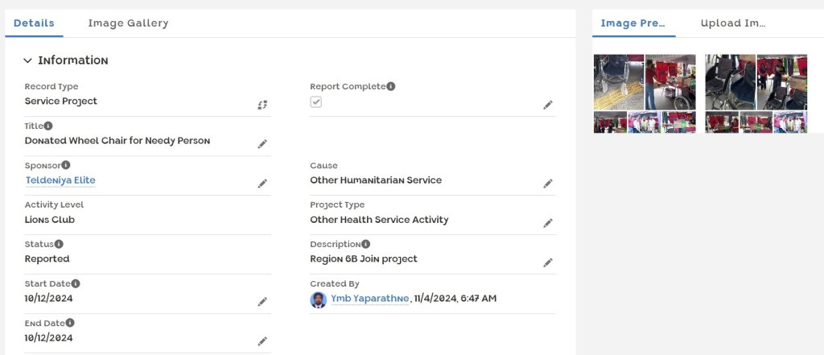This screenshot has width=824, height=355.
Task: Edit the Project Type pencil icon
Action: point(547,223)
